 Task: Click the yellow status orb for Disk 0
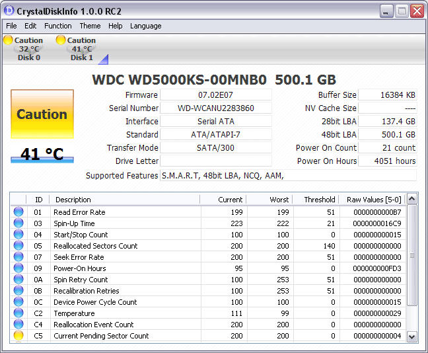point(8,40)
